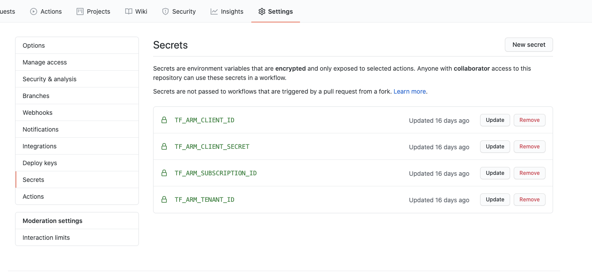Select Deploy keys in the sidebar
Screen dimensions: 592x276
(40, 163)
